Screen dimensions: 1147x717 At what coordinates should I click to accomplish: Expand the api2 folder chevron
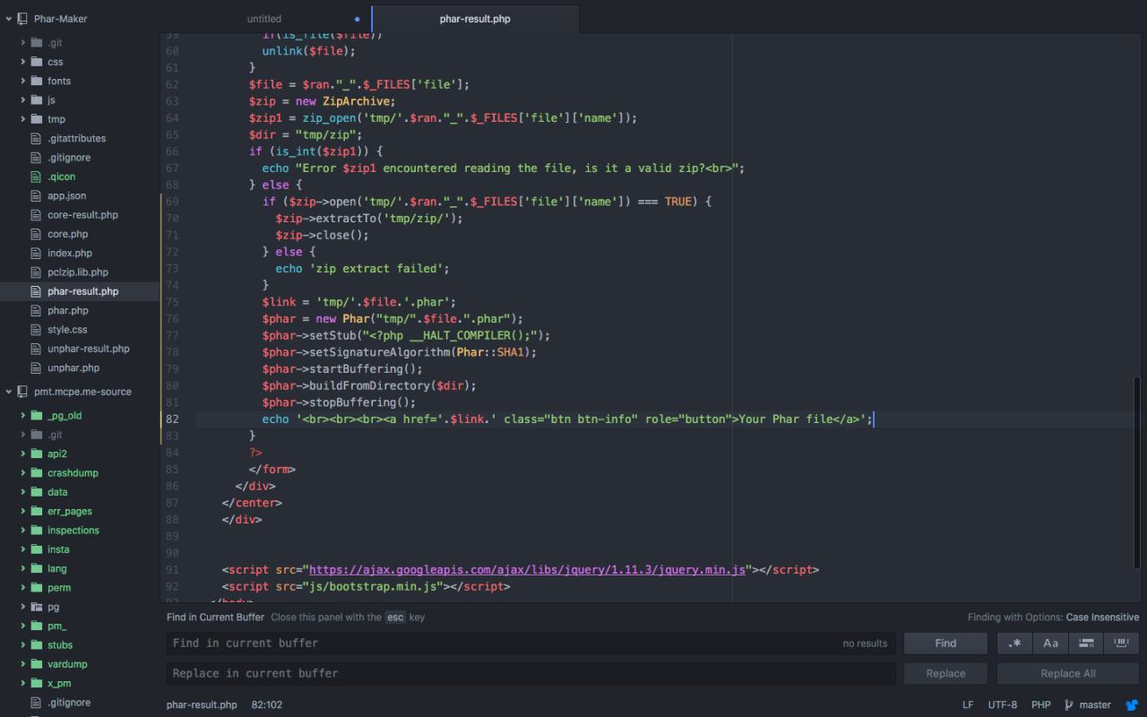(23, 454)
